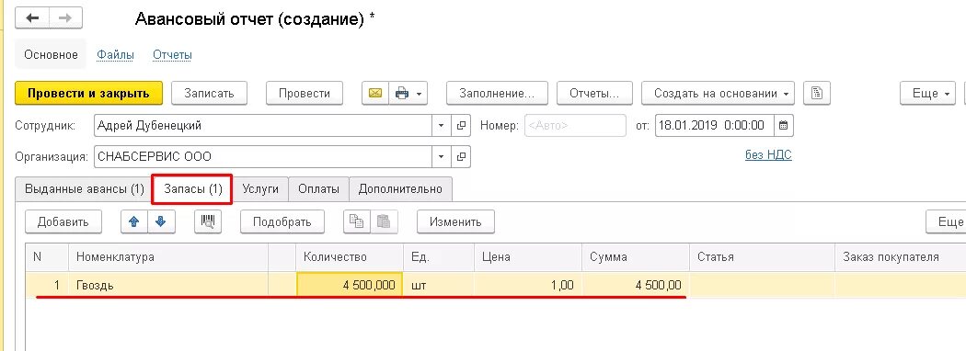Click the back navigation arrow
This screenshot has width=966, height=351.
(x=31, y=17)
